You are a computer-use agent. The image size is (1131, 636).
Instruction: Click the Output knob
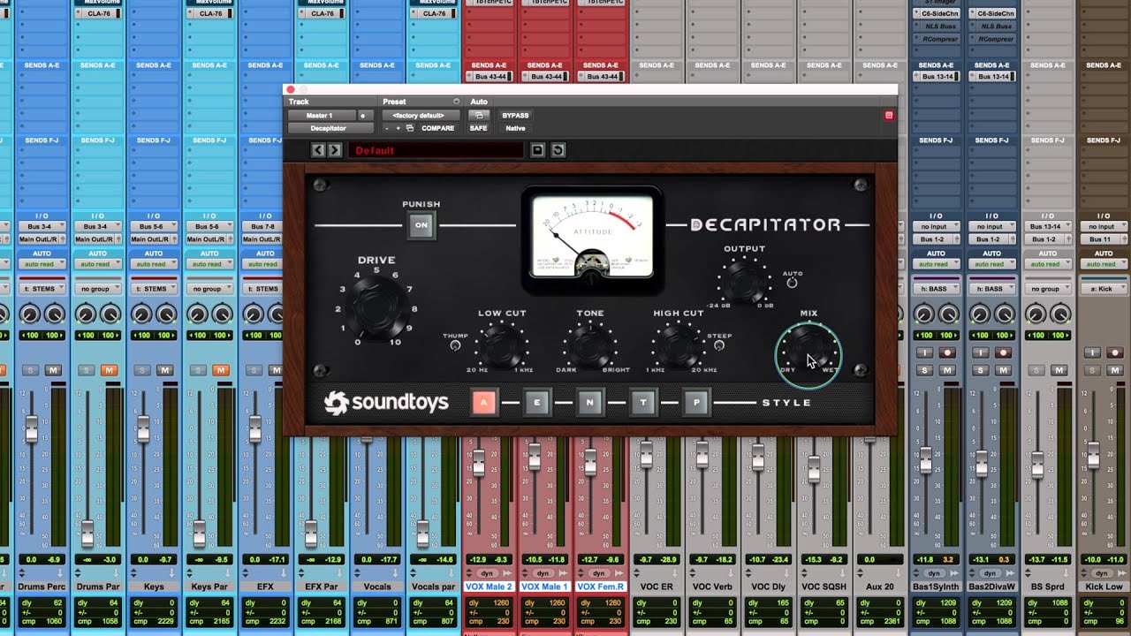tap(744, 283)
